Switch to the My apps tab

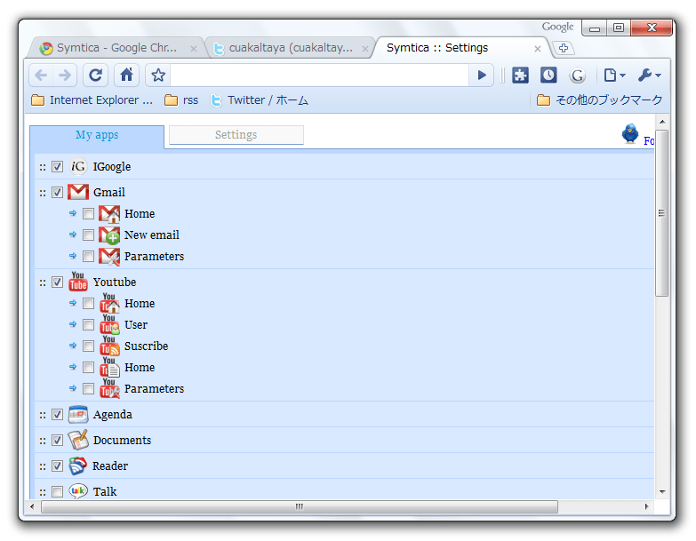pyautogui.click(x=97, y=135)
